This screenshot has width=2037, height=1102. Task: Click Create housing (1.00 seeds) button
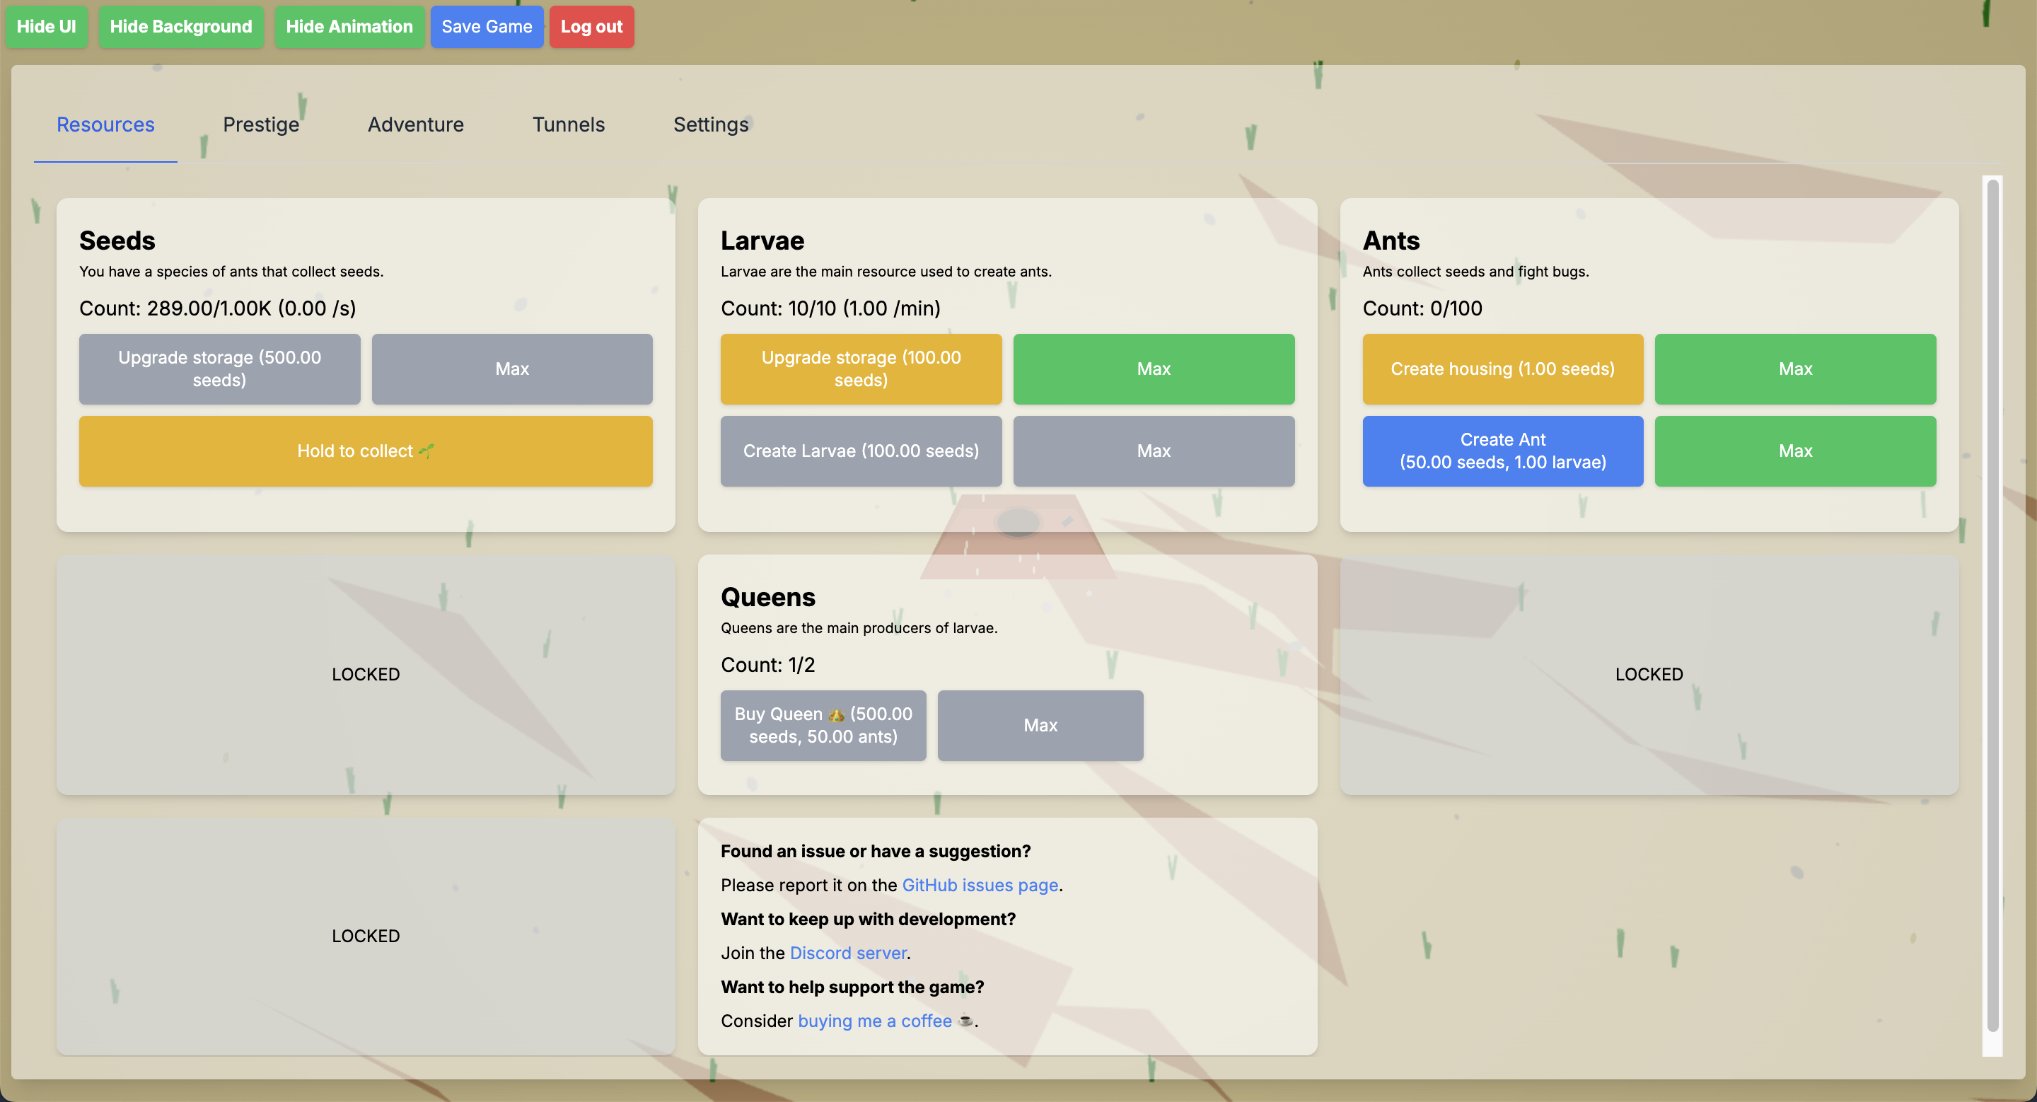tap(1503, 369)
